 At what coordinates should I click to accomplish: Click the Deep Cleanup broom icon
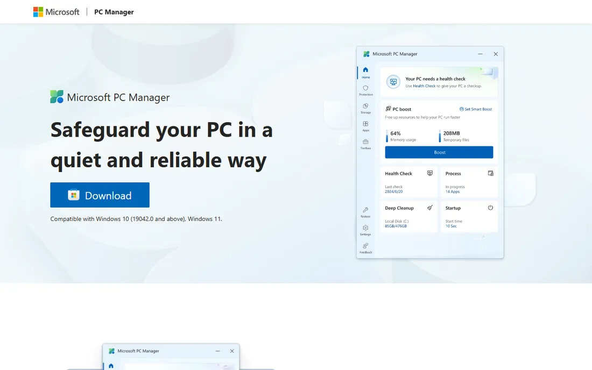tap(429, 208)
